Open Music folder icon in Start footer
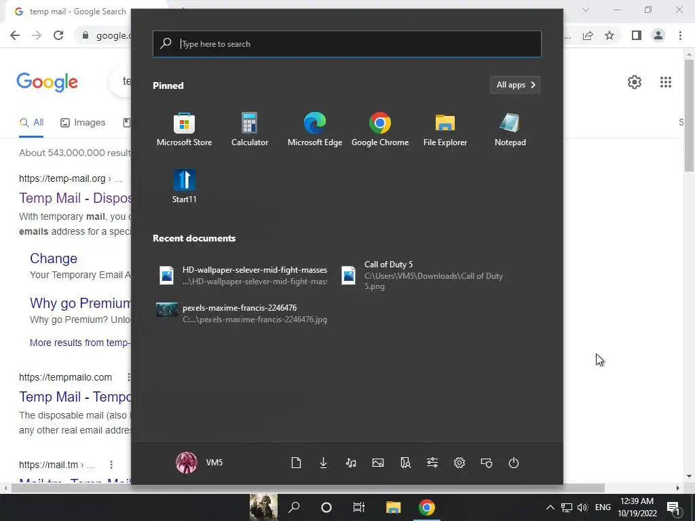The width and height of the screenshot is (695, 521). click(x=351, y=463)
